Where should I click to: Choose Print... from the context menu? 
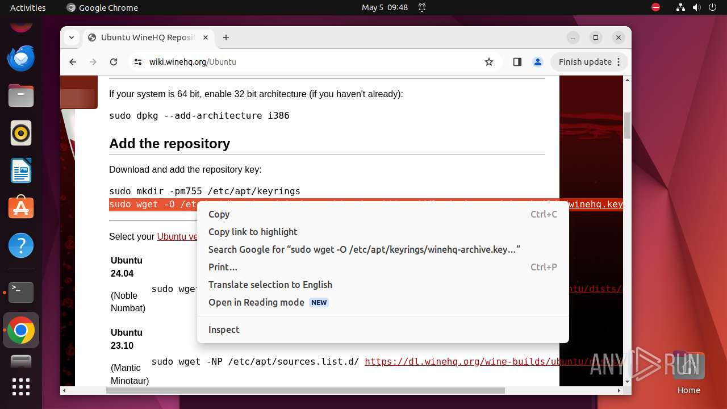383,267
